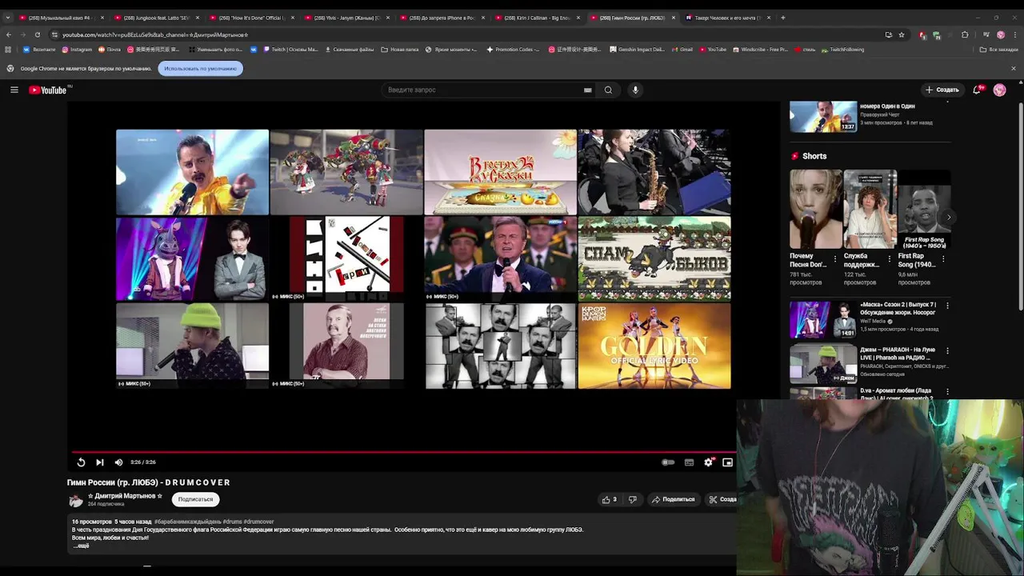This screenshot has width=1024, height=576.
Task: Switch to the Jungkook feat. Latto tab
Action: [155, 18]
